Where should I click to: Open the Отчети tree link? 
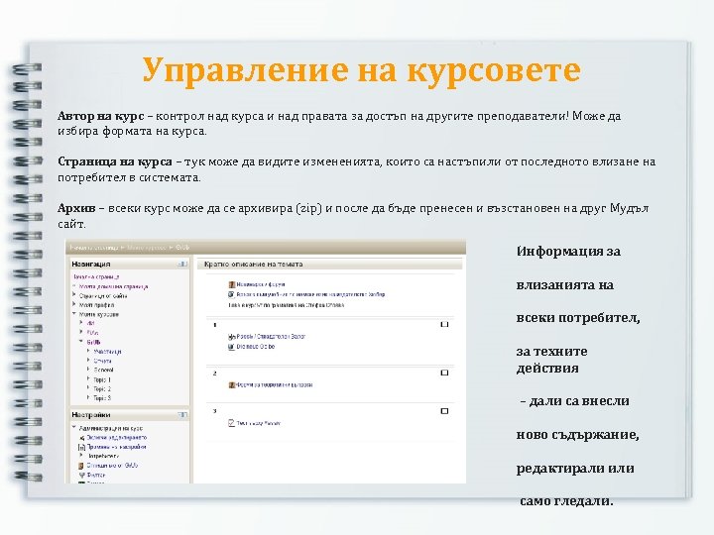pyautogui.click(x=102, y=361)
